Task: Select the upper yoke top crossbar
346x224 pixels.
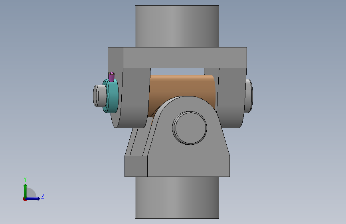Action: click(x=185, y=57)
